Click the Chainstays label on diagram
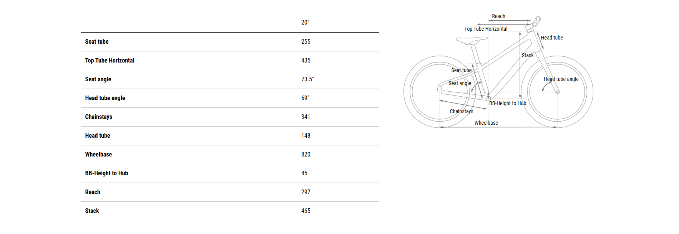This screenshot has width=679, height=234. tap(462, 111)
